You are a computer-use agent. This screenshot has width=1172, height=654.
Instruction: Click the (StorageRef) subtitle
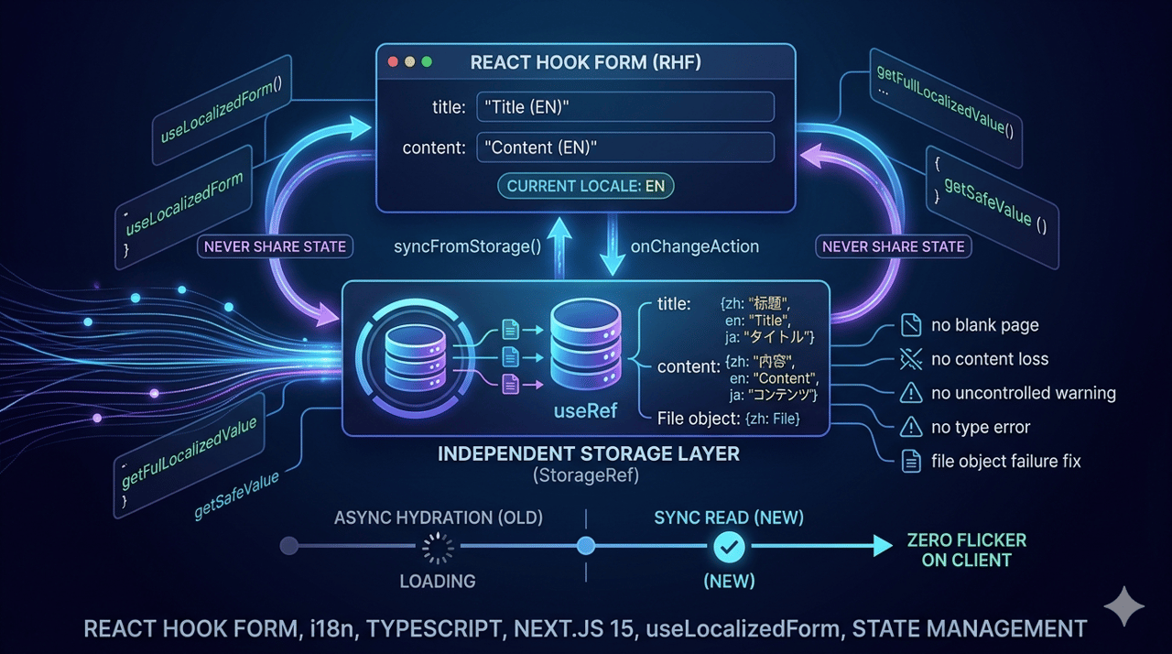(587, 477)
